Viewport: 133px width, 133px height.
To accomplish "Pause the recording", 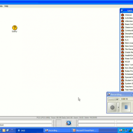I will pyautogui.click(x=126, y=107).
